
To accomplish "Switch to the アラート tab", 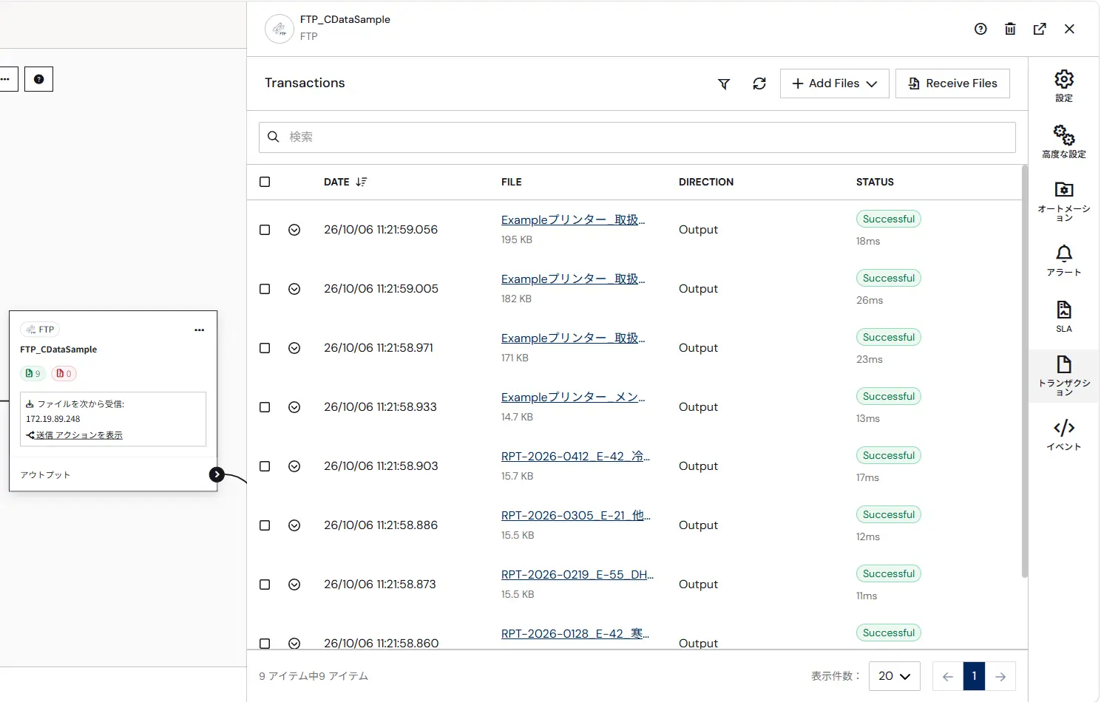I will point(1064,260).
